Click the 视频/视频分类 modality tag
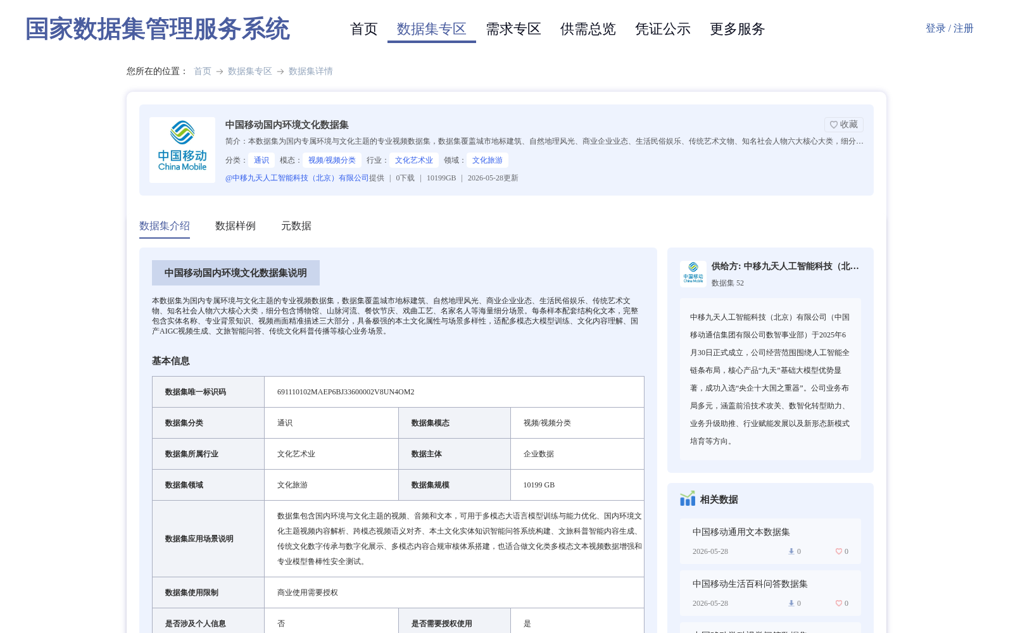 point(332,160)
